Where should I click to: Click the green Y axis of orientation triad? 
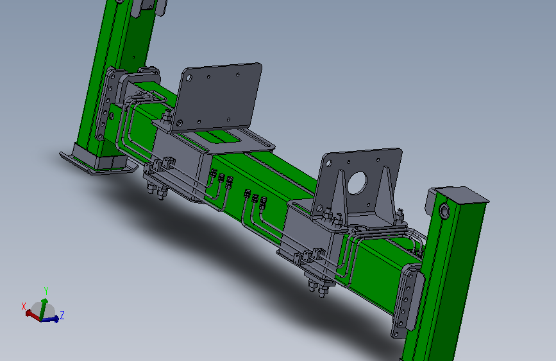[44, 309]
